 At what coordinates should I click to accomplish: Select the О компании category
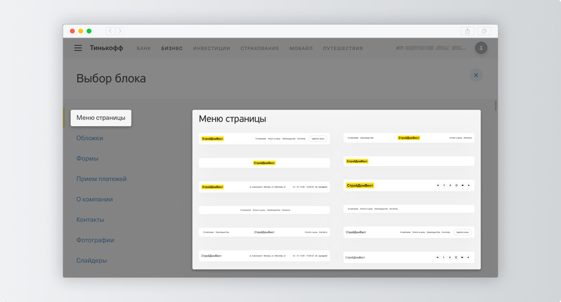point(94,199)
